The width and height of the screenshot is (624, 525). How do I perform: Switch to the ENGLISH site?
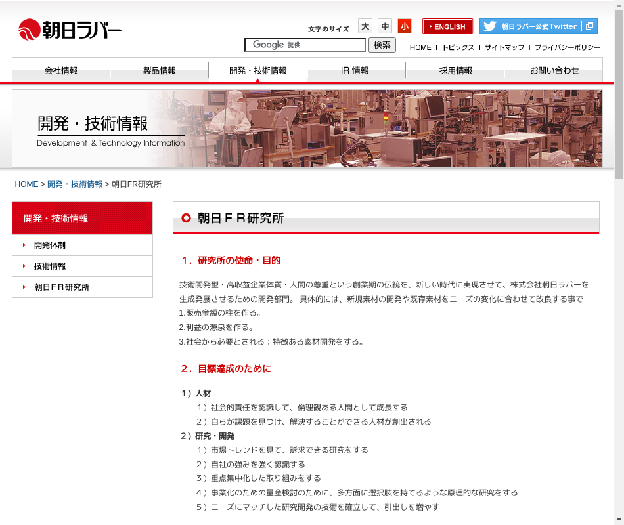pos(447,26)
